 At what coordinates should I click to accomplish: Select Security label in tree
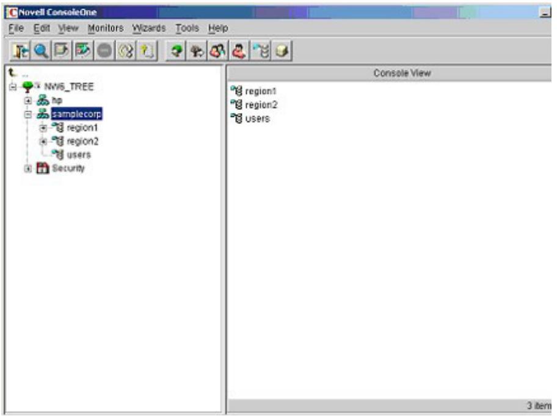pyautogui.click(x=68, y=169)
